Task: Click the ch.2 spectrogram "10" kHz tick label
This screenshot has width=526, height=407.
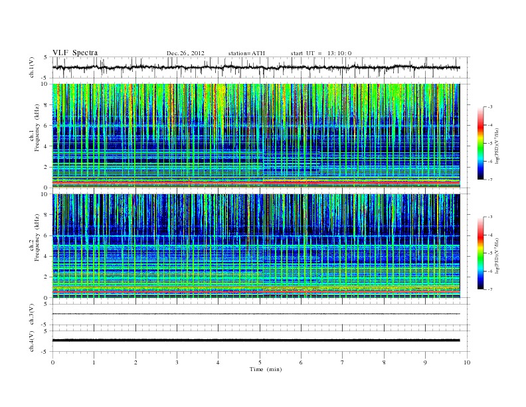Action: [44, 194]
